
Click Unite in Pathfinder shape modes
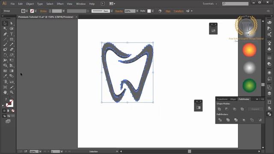point(219,109)
